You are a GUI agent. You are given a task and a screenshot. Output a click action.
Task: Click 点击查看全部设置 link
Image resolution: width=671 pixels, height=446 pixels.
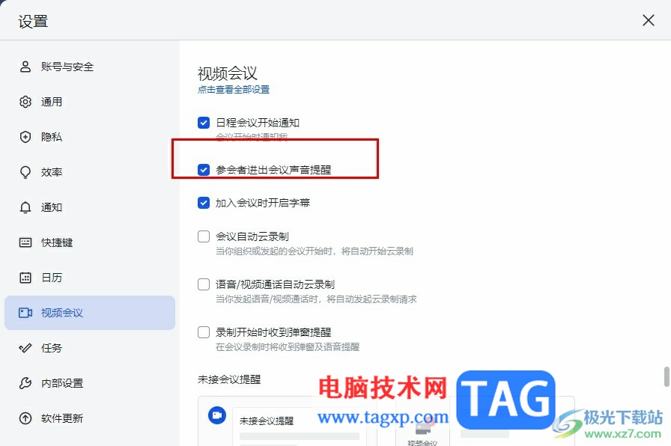pyautogui.click(x=234, y=89)
